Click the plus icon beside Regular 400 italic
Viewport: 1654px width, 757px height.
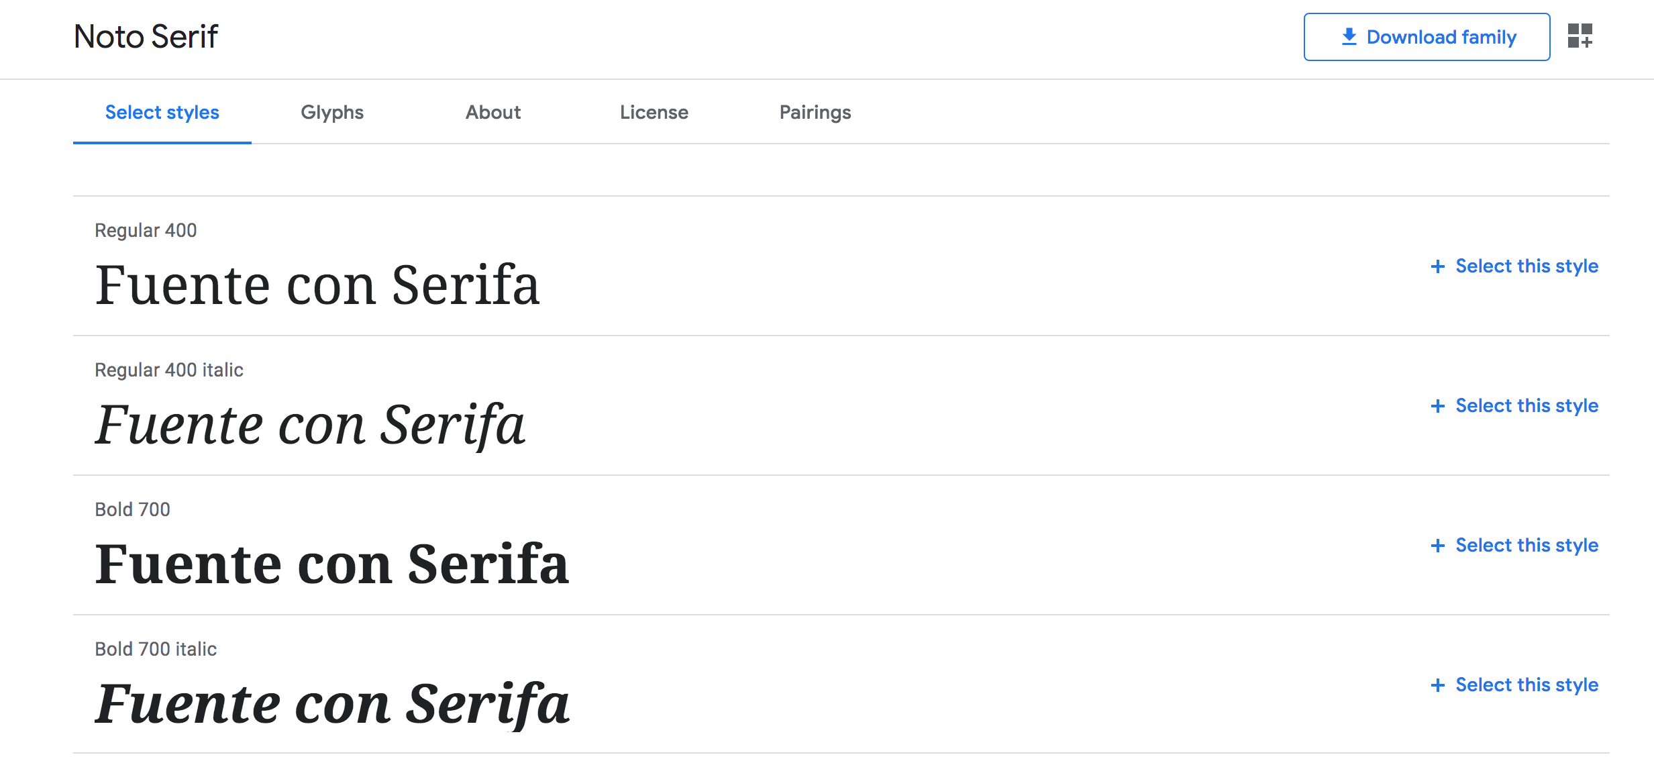[1438, 406]
